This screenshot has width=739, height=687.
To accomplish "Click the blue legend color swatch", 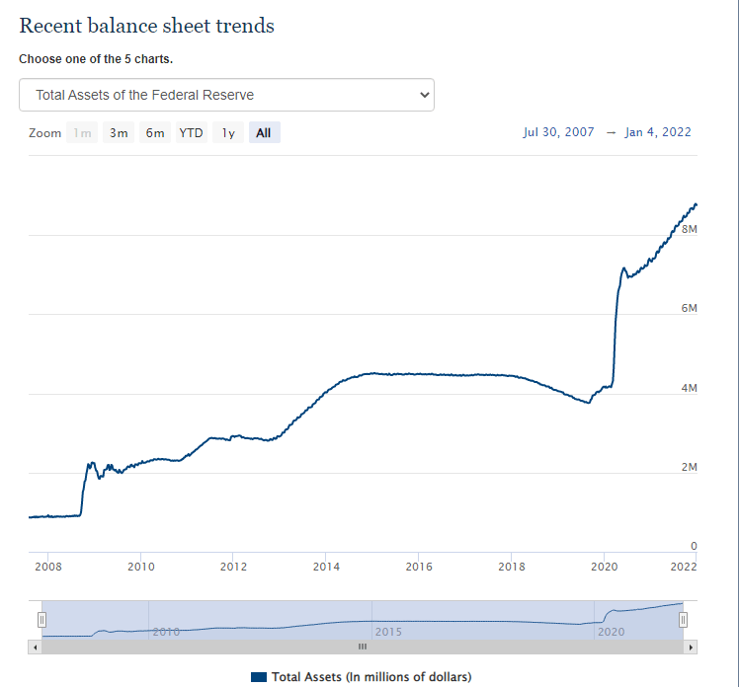I will (259, 676).
